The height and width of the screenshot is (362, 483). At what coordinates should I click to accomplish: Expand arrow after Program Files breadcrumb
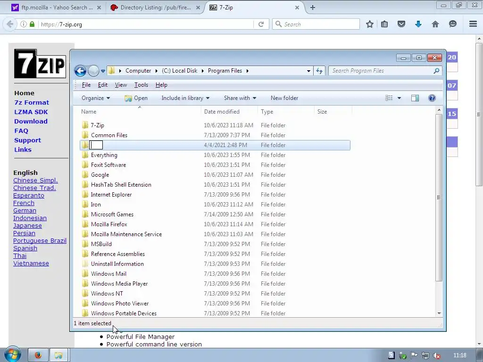coord(247,71)
